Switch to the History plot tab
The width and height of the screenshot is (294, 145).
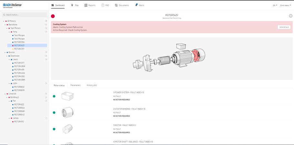(92, 85)
